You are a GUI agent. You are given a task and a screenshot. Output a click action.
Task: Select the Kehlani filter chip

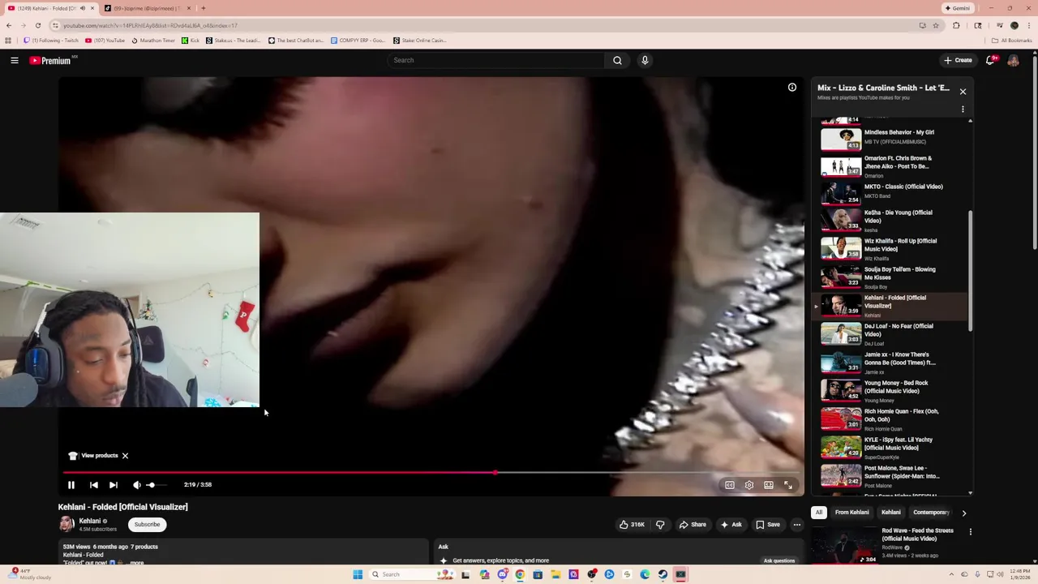click(891, 513)
